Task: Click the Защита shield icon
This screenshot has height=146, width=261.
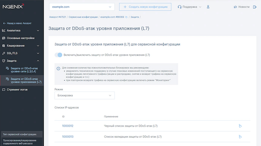Action: pos(4,61)
